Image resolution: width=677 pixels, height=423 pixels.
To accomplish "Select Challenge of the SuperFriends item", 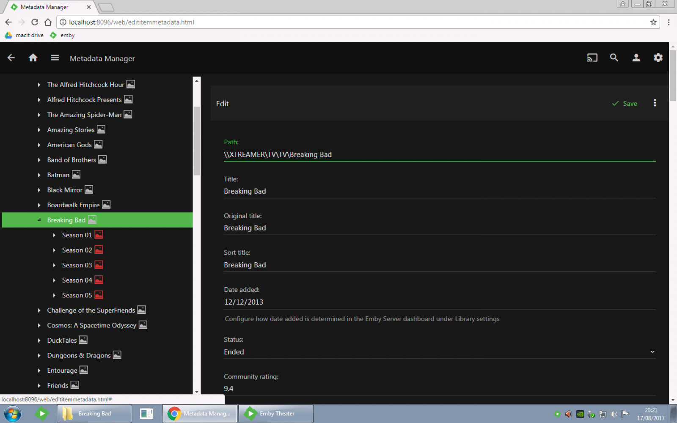I will point(91,310).
